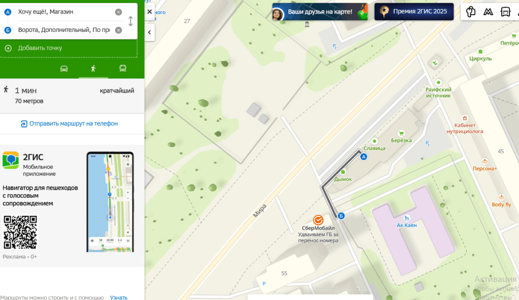Open 'Ваши друзья на карте!' banner
The image size is (519, 300).
pyautogui.click(x=319, y=12)
